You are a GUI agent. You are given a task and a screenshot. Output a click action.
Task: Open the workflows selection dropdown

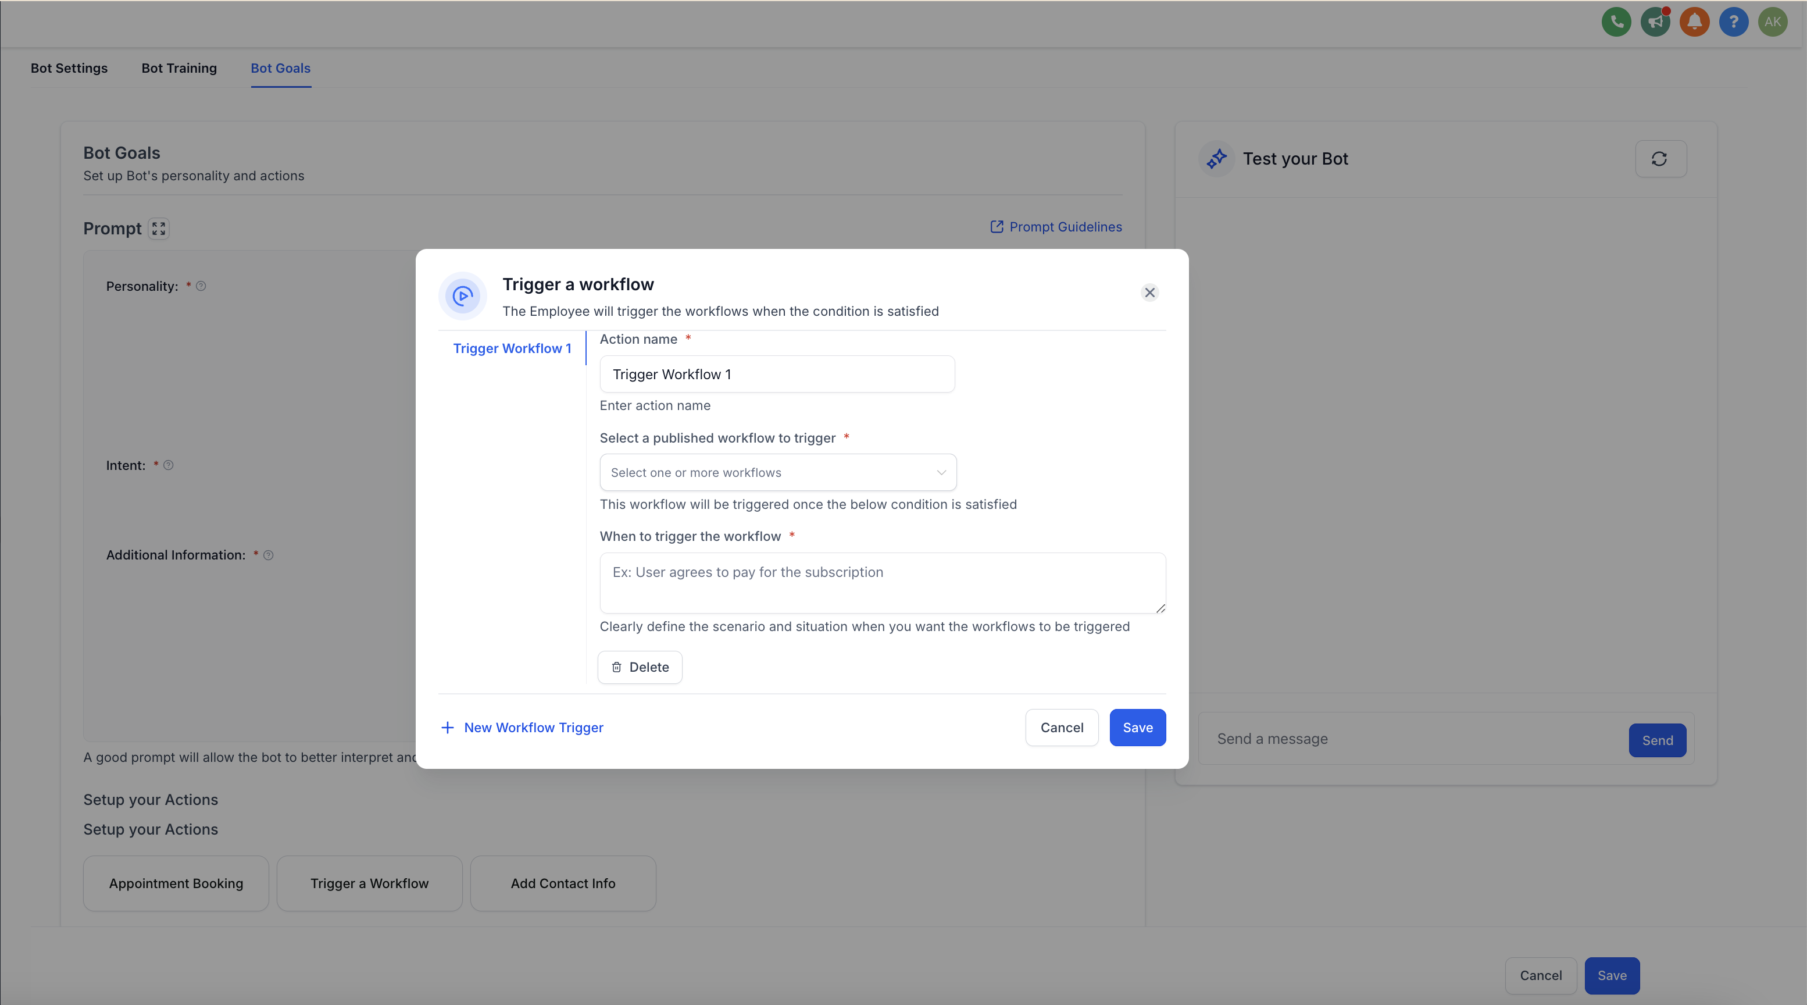click(x=777, y=472)
